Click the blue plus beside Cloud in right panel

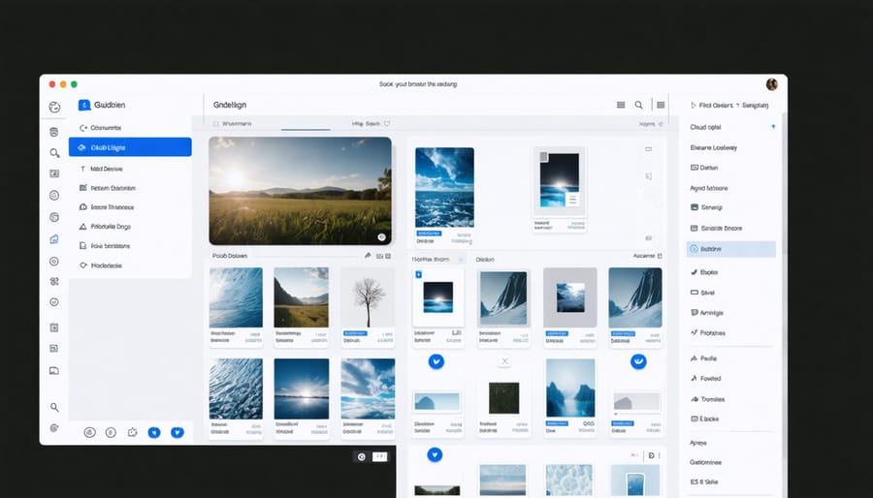773,127
